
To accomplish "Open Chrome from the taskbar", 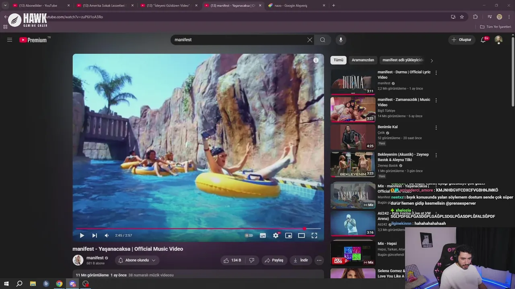I will [x=59, y=284].
